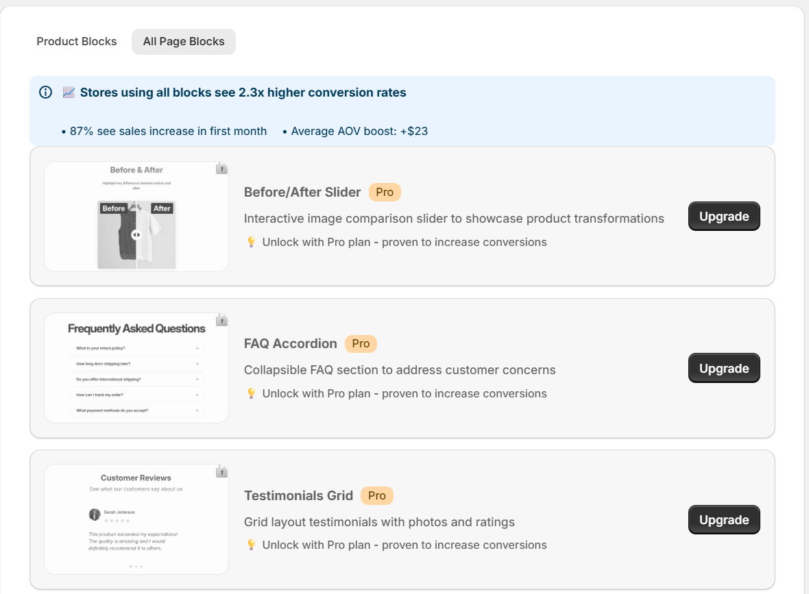
Task: Click the lightbulb icon under FAQ Accordion
Action: [x=251, y=393]
